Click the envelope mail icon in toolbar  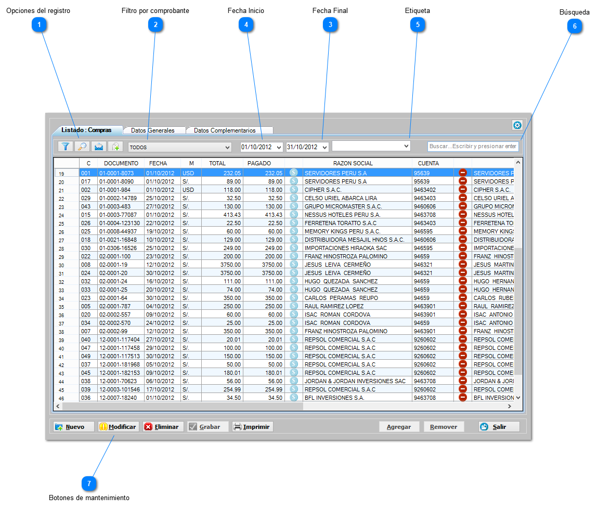click(x=99, y=147)
